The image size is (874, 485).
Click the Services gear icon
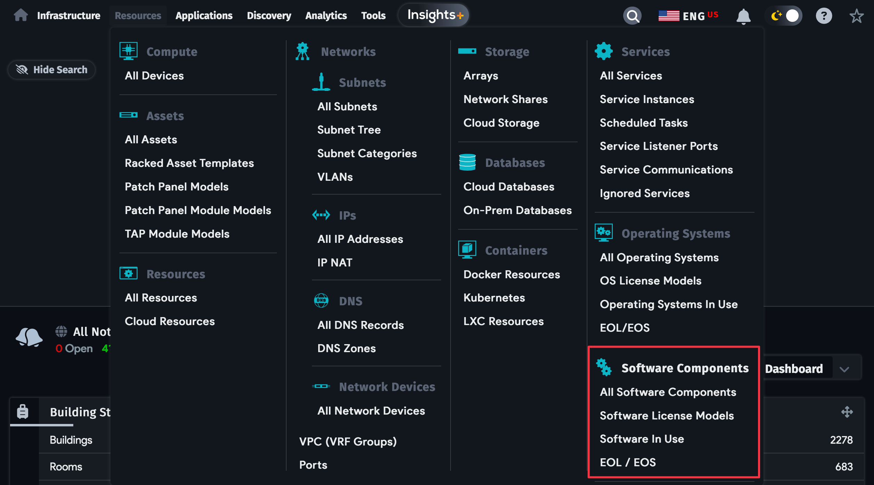[604, 51]
